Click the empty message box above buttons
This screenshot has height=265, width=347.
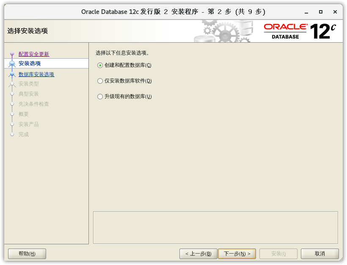point(215,227)
